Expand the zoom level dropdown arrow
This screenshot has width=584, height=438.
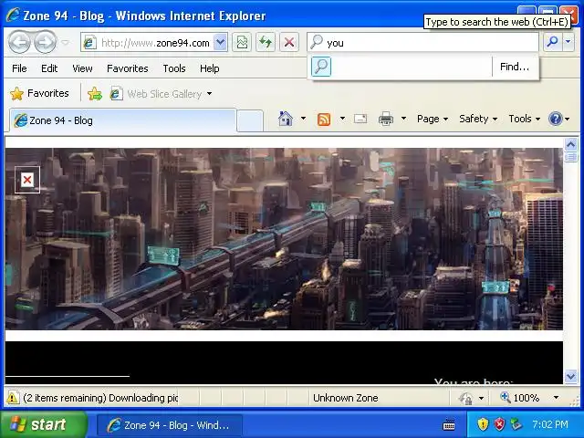(x=556, y=398)
